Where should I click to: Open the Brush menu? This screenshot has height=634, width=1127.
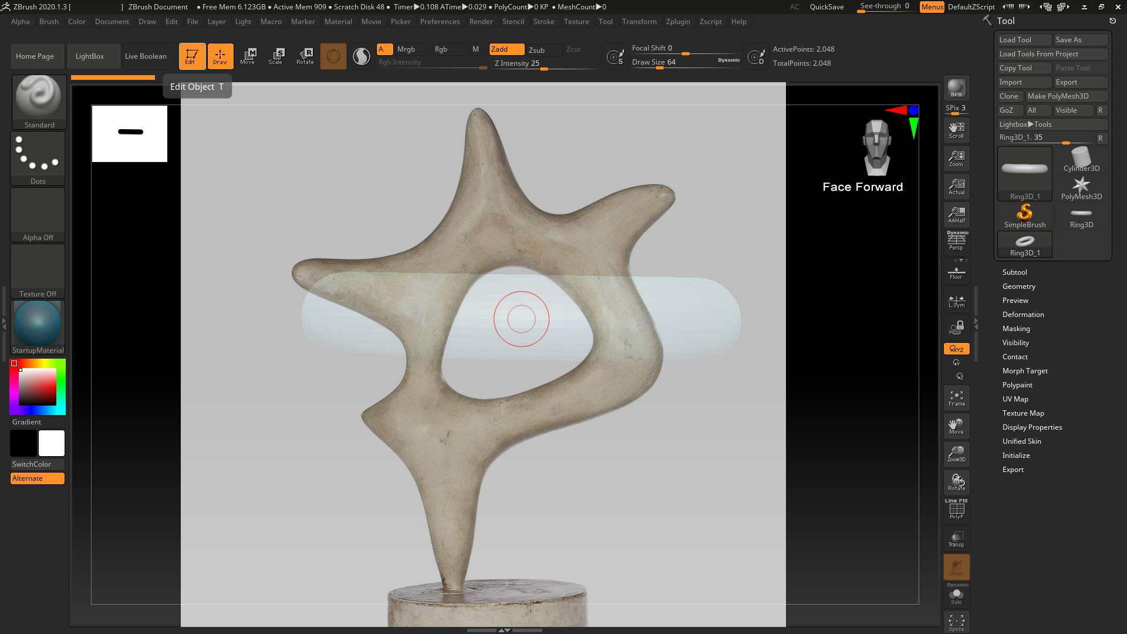49,22
